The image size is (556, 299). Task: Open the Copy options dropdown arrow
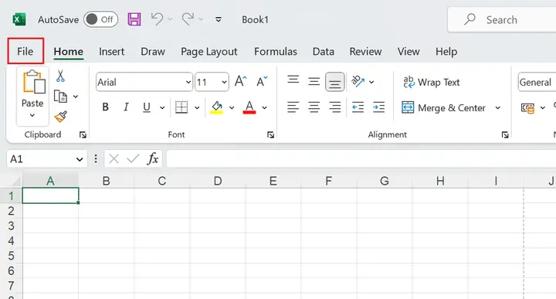76,96
